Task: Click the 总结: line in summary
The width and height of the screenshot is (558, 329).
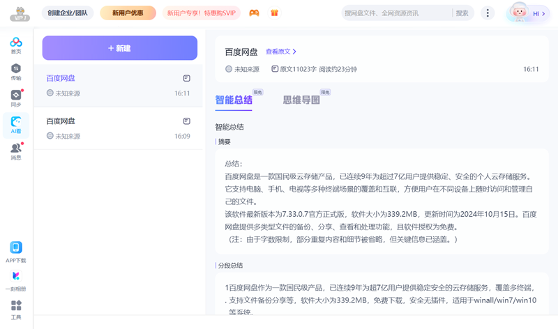Action: click(234, 164)
